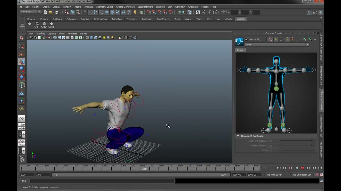Image resolution: width=341 pixels, height=191 pixels.
Task: Choose the Paint Selection tool
Action: coord(22,54)
